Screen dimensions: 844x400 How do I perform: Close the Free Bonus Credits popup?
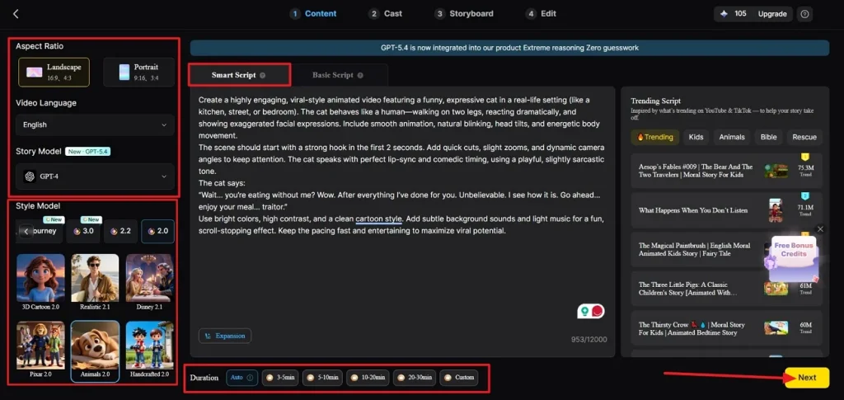(819, 229)
